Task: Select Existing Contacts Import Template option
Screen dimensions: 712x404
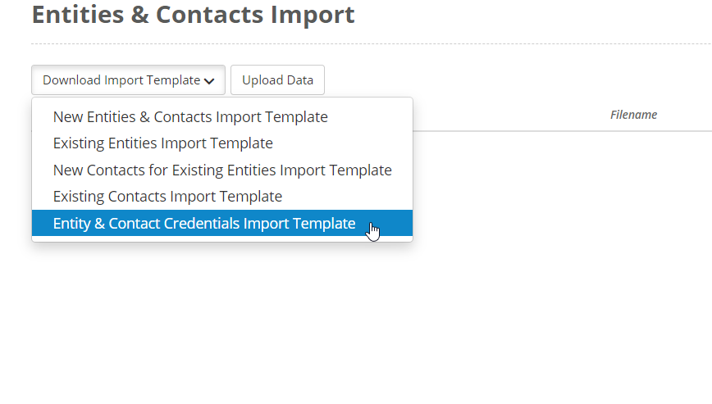Action: [x=222, y=197]
